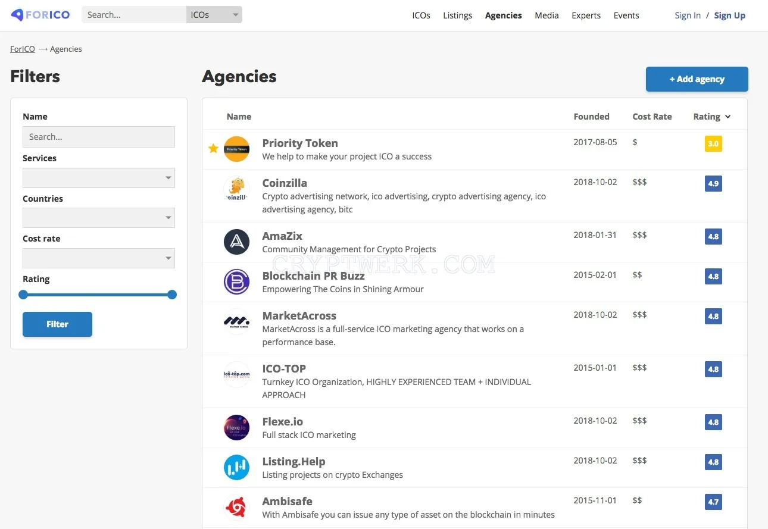Open the Priority Token agency name link
This screenshot has height=529, width=768.
(300, 143)
